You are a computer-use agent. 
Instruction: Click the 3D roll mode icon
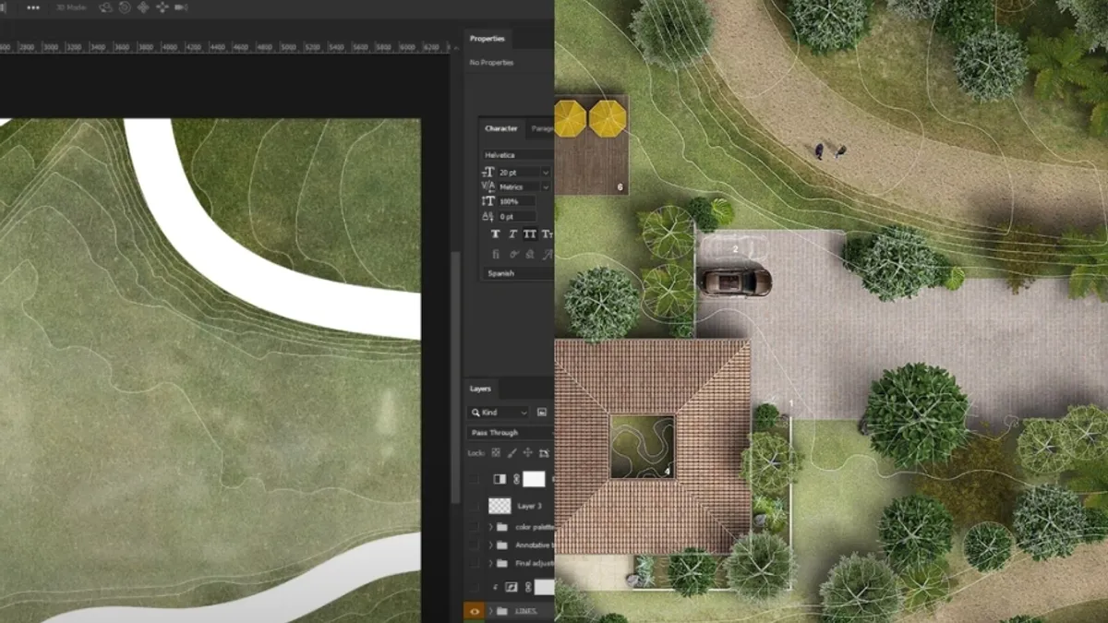tap(124, 7)
